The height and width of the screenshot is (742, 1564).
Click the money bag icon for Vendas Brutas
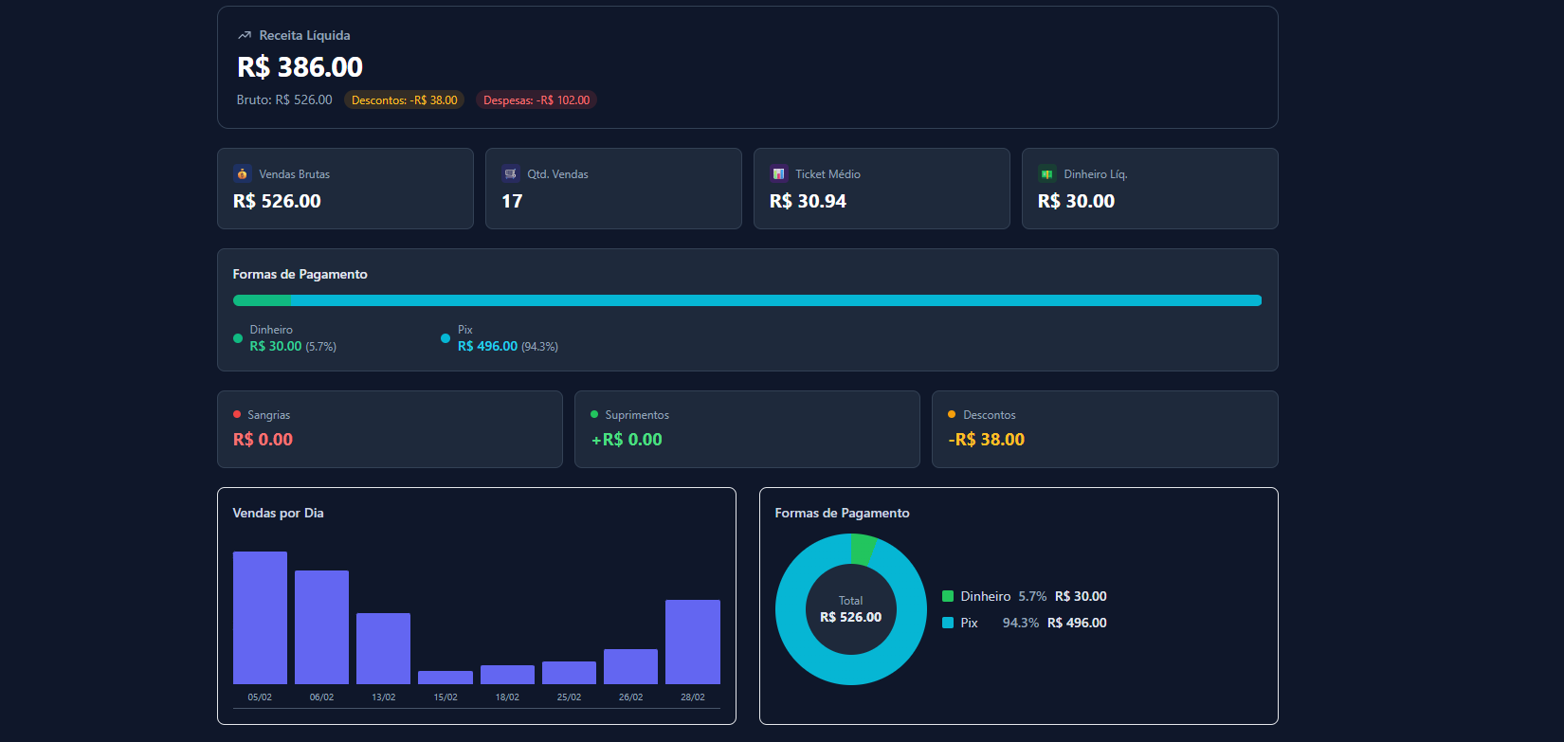242,173
